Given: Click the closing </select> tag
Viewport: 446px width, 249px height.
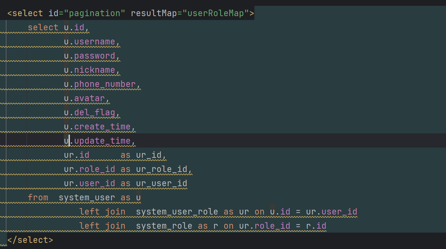Looking at the screenshot, I should point(30,240).
